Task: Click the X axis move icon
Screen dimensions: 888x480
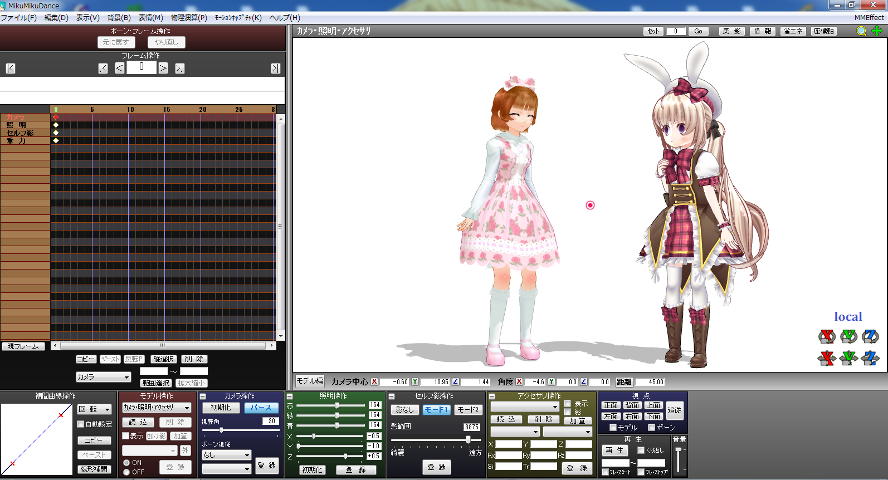Action: click(x=827, y=358)
